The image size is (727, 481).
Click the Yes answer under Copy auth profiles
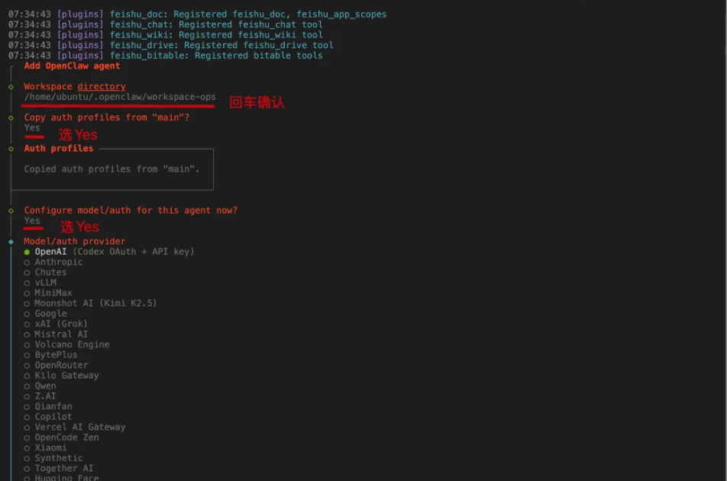point(32,128)
